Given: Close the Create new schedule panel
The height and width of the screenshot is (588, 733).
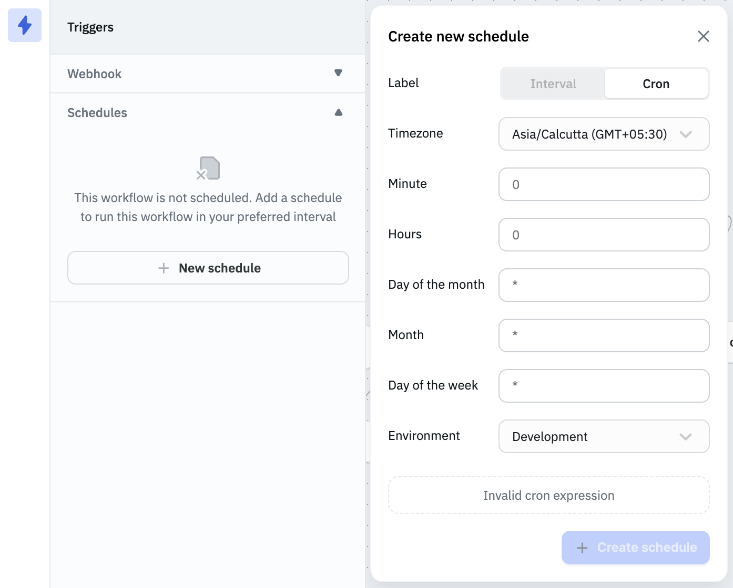Looking at the screenshot, I should point(703,36).
